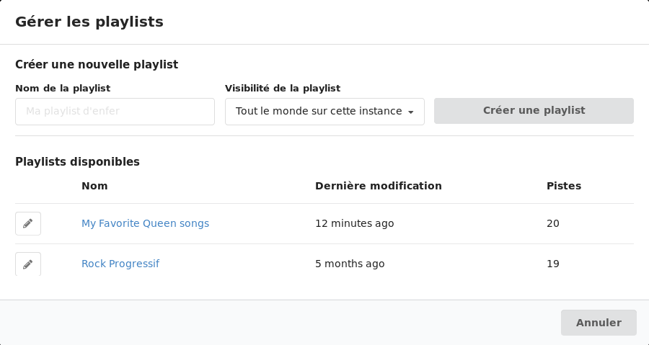The width and height of the screenshot is (649, 345).
Task: Click track count 19 for Rock Progressif
Action: tap(553, 264)
